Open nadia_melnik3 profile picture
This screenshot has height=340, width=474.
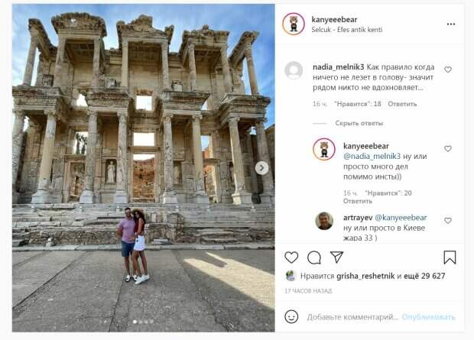(x=294, y=70)
